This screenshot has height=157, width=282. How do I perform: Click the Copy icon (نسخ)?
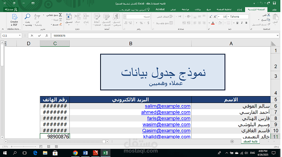tap(269, 20)
